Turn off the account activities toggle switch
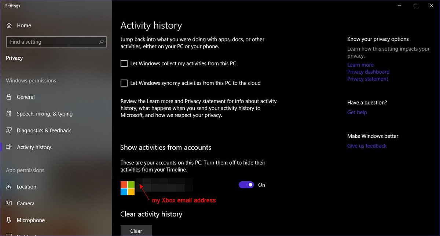The width and height of the screenshot is (440, 236). (x=246, y=185)
